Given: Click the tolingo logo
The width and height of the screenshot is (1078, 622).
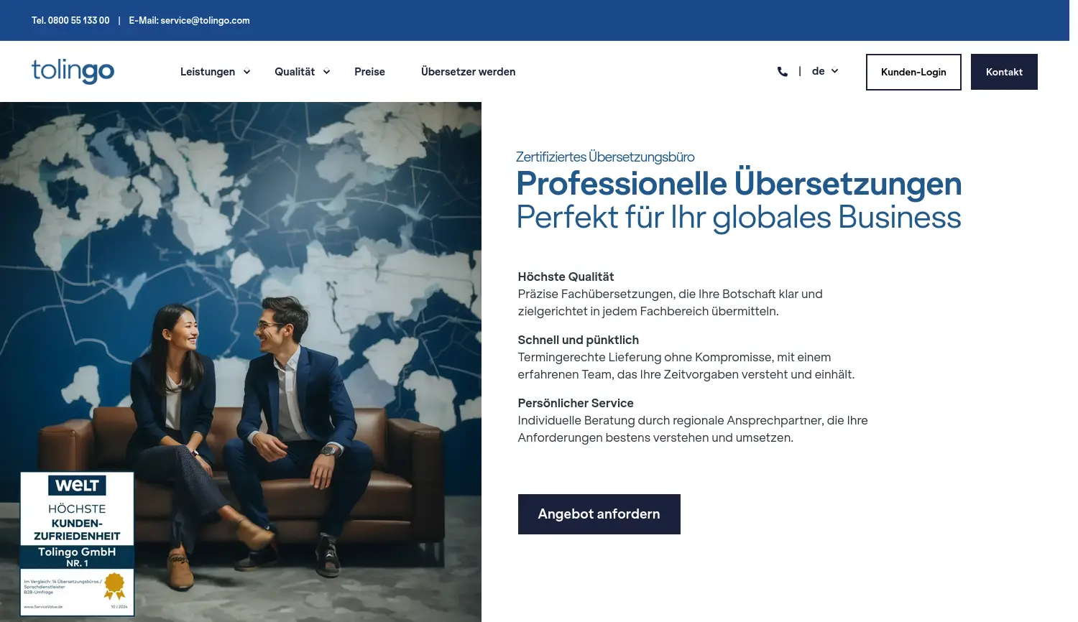Looking at the screenshot, I should tap(72, 71).
